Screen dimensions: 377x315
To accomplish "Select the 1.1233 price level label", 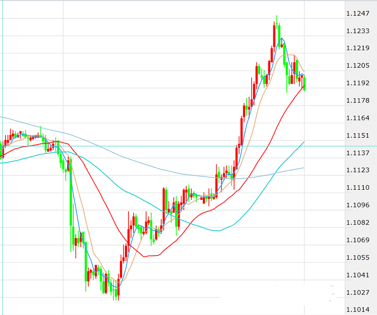I will [358, 31].
